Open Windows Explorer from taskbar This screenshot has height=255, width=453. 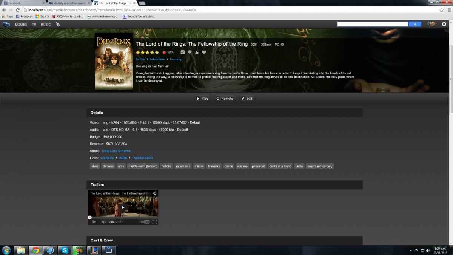(x=21, y=250)
